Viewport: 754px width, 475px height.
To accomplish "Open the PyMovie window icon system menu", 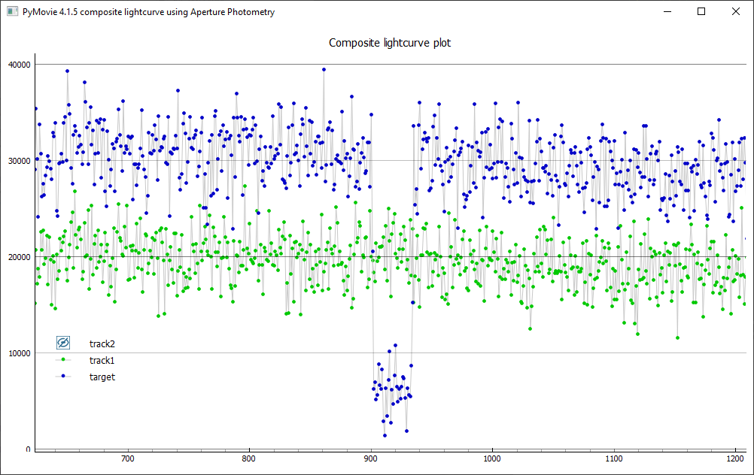I will 11,12.
